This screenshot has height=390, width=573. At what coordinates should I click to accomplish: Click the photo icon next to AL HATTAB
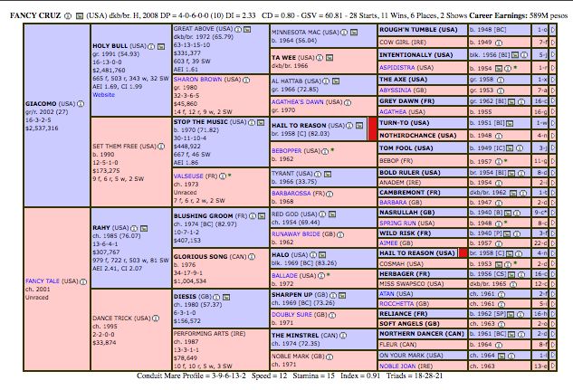tap(336, 81)
